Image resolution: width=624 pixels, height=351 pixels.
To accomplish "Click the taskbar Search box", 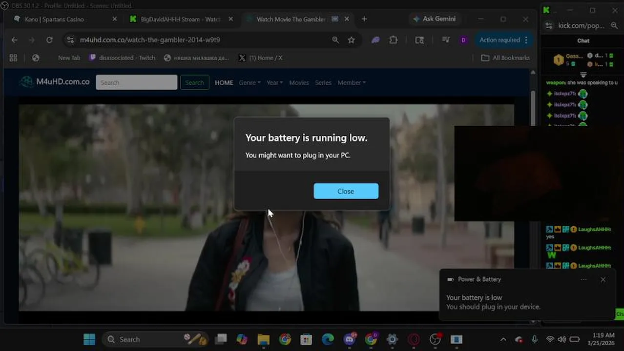I will click(x=155, y=339).
